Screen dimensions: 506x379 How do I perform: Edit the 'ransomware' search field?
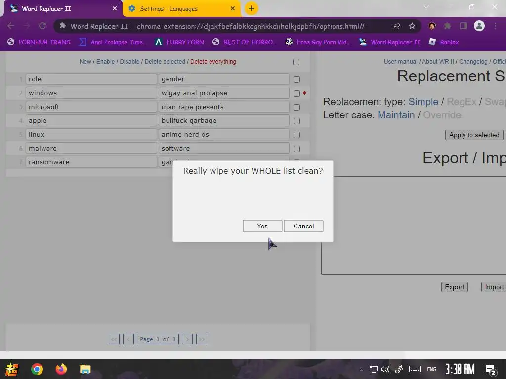coord(91,162)
